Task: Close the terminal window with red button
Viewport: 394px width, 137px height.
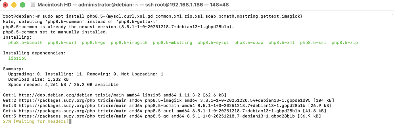Action: (6, 5)
